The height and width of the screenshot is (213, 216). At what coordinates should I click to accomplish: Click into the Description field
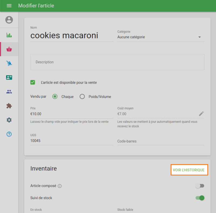click(x=117, y=62)
